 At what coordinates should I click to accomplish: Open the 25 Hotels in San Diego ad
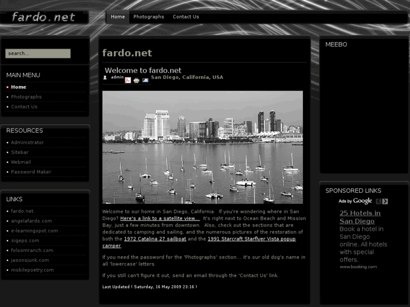[x=360, y=217]
